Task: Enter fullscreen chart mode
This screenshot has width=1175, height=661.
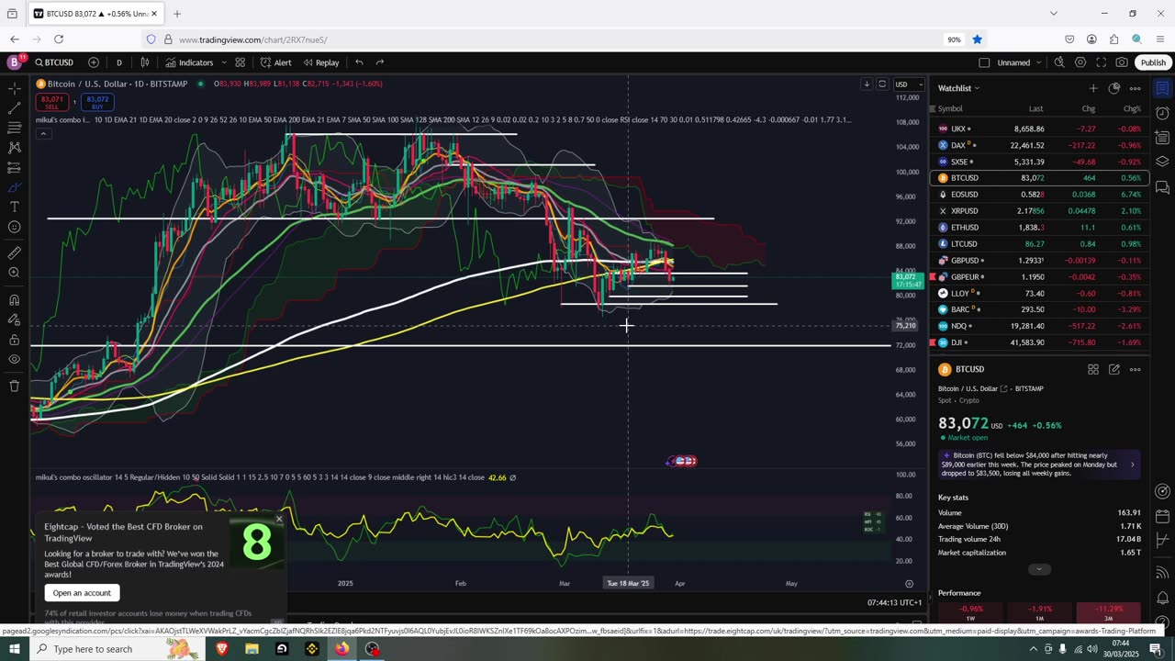Action: tap(1102, 62)
